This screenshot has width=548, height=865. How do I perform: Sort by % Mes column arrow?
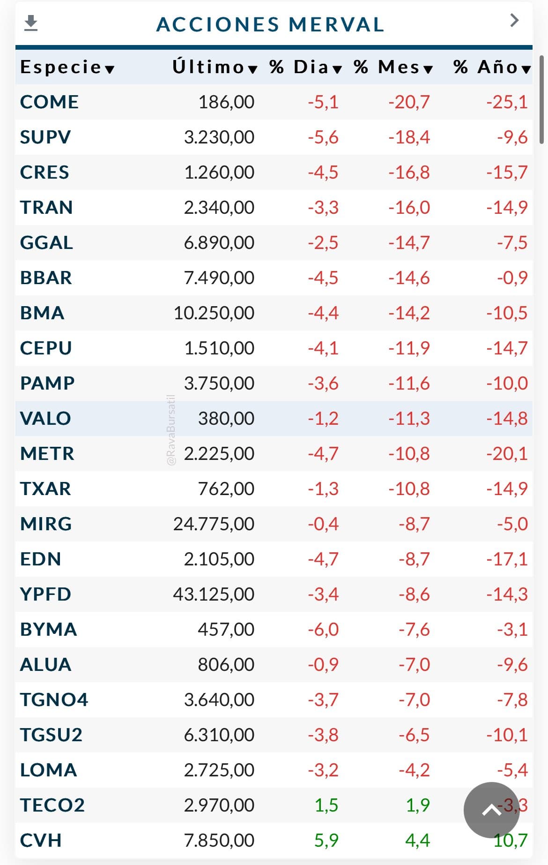pos(428,69)
